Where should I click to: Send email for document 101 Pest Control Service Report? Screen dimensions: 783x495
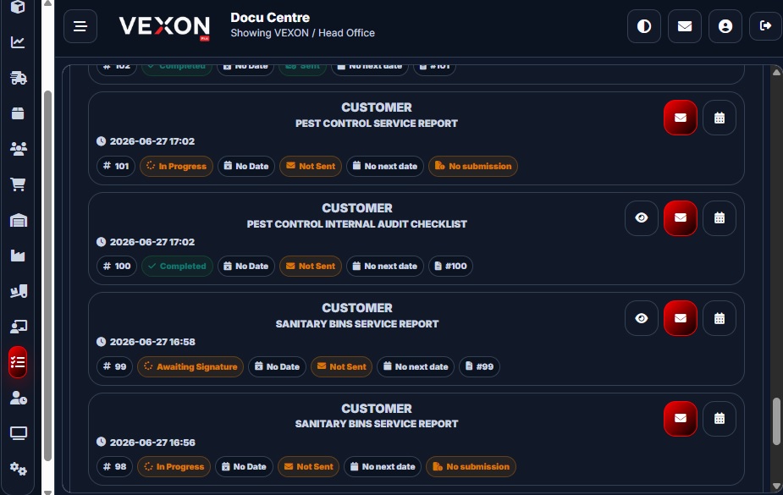click(680, 118)
